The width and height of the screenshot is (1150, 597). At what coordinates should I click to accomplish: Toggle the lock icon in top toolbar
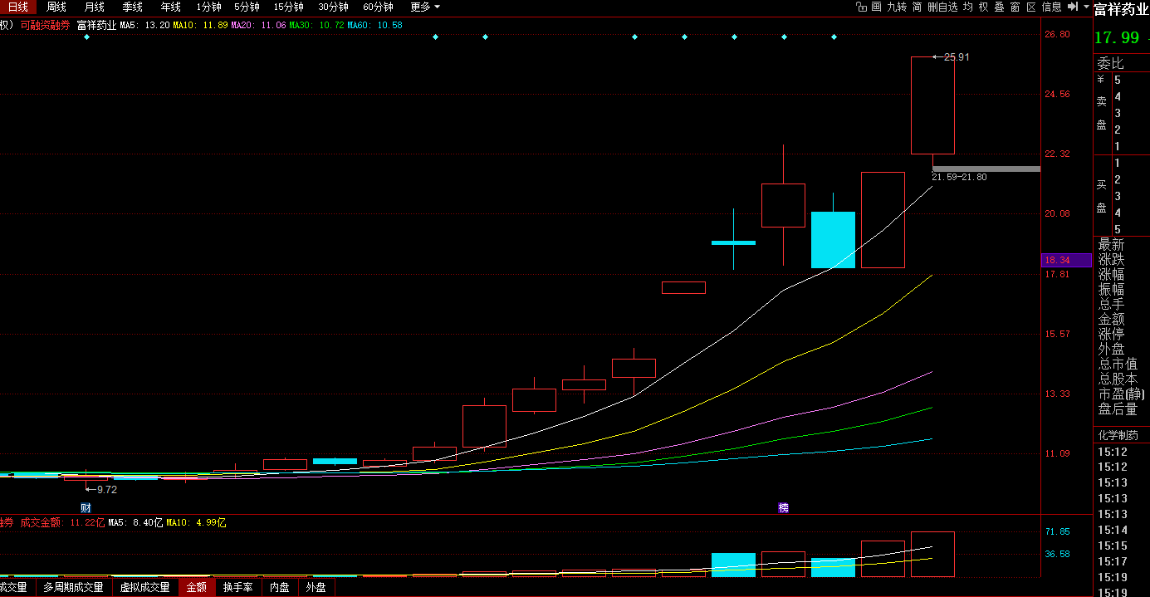(861, 7)
